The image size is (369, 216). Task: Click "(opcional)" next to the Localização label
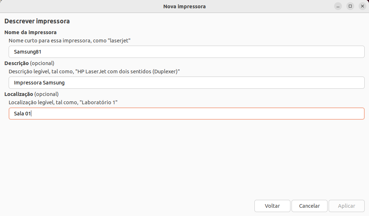[x=46, y=94]
